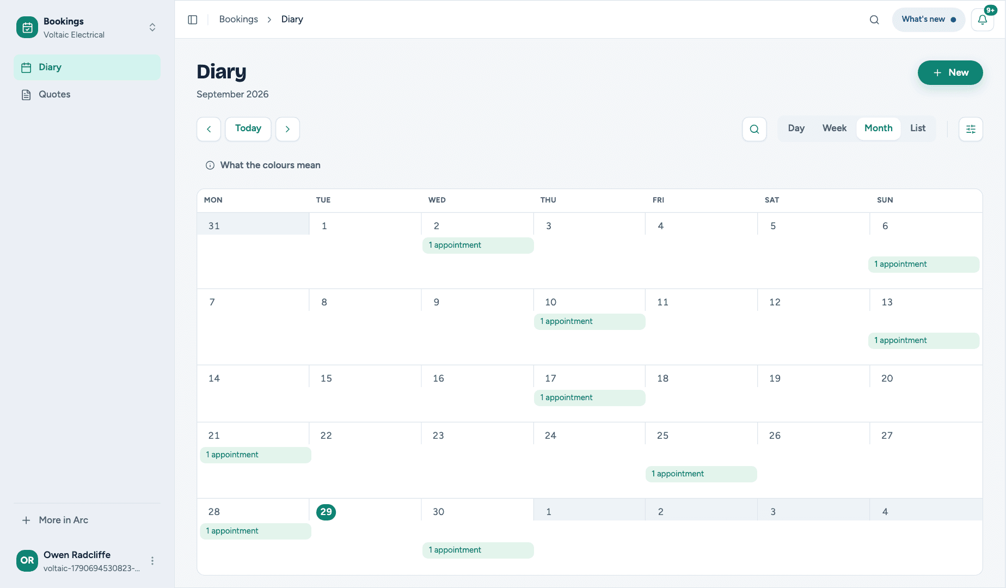1006x588 pixels.
Task: Click the diary search icon button
Action: click(x=754, y=129)
